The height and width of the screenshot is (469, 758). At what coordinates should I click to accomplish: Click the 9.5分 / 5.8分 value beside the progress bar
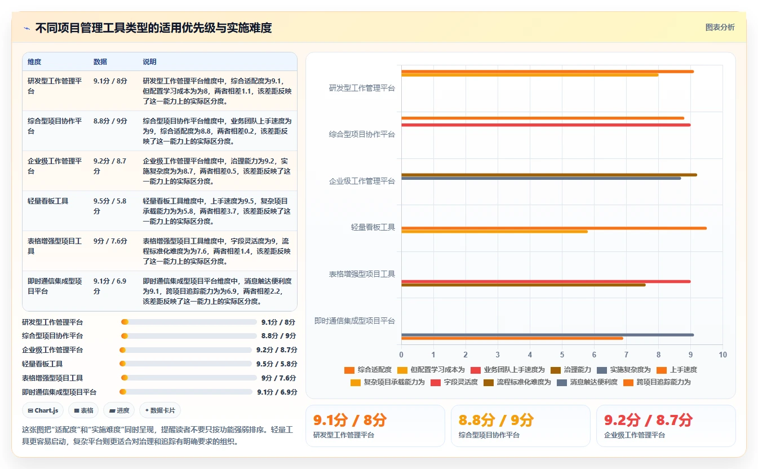pyautogui.click(x=277, y=364)
